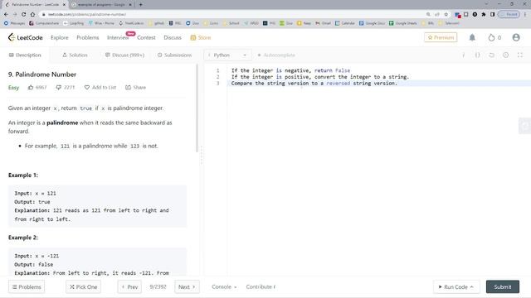Toggle Autocomplete option
This screenshot has height=298, width=531.
276,55
